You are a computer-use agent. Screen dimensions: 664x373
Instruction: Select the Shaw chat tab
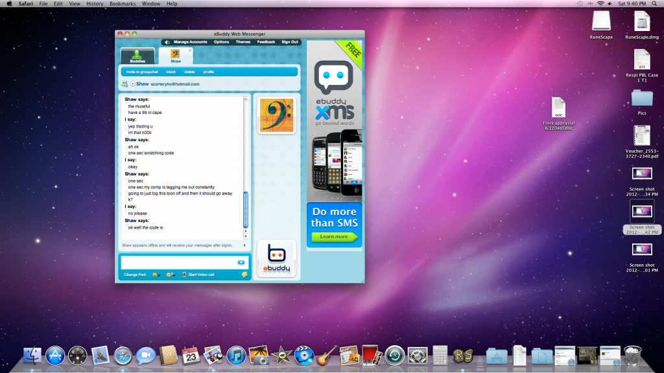click(176, 56)
